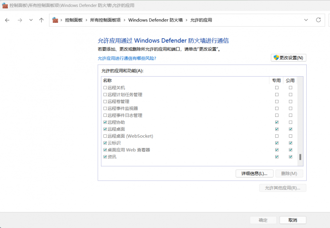Click the 详细信息 button

coord(254,173)
